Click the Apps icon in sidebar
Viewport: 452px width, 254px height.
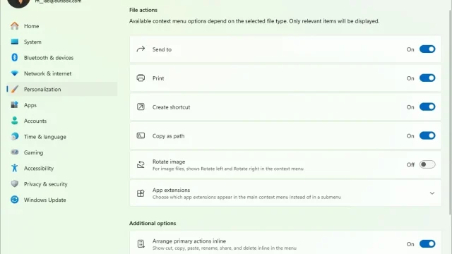[14, 105]
